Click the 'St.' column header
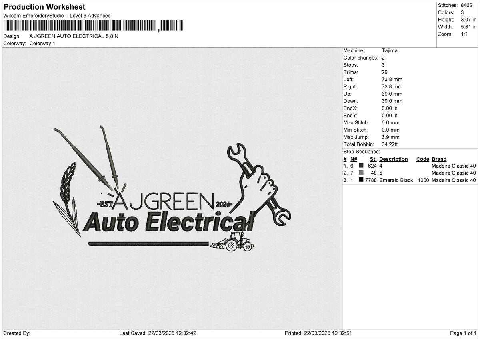480x339 pixels. (373, 159)
